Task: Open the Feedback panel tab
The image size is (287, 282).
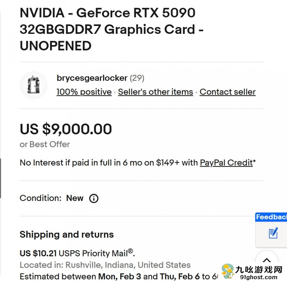Action: tap(271, 217)
